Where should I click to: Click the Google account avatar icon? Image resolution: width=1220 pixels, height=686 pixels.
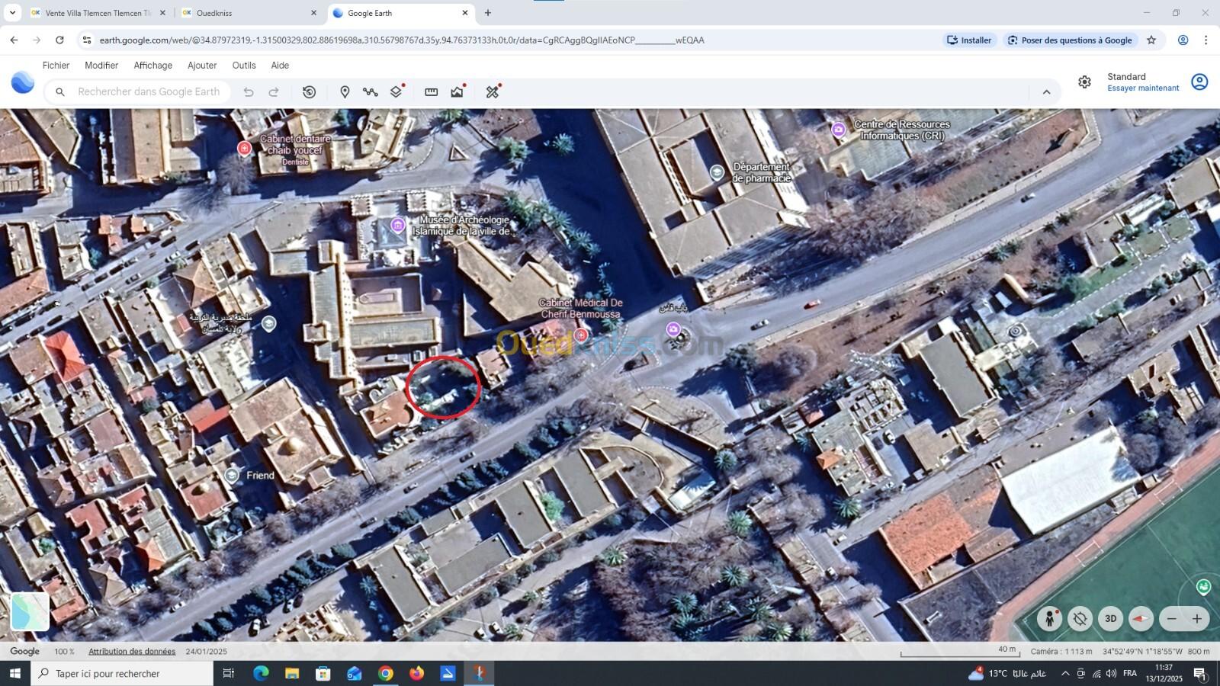(1199, 82)
